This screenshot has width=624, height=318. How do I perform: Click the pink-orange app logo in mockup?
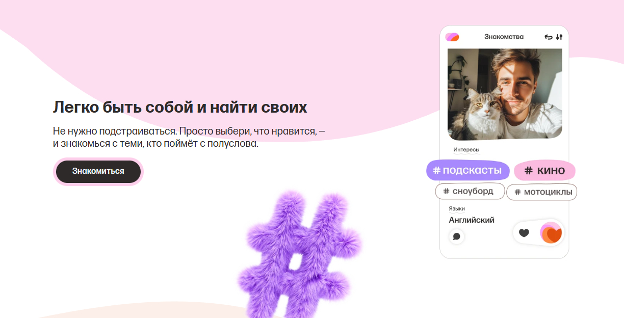pyautogui.click(x=452, y=37)
